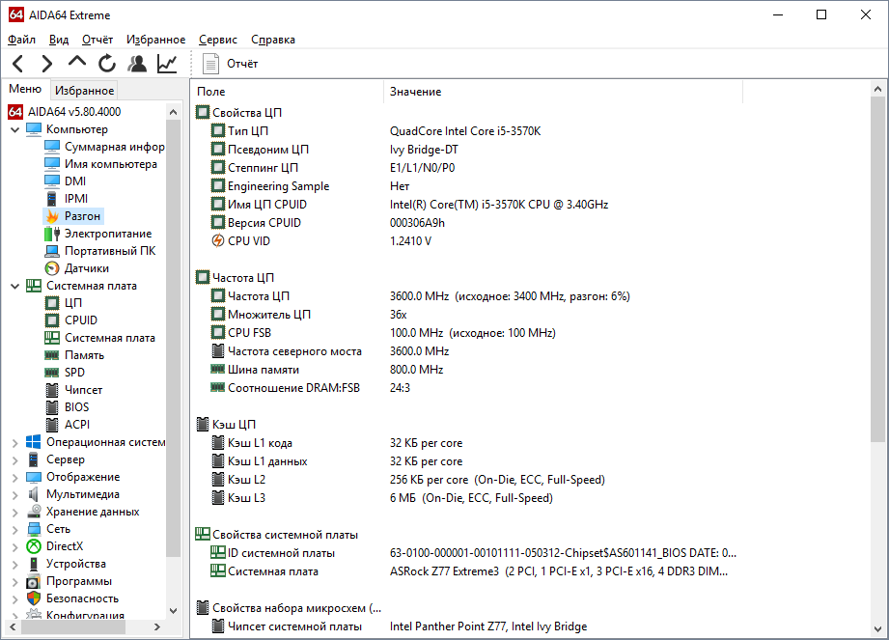The image size is (889, 640).
Task: Maximize the AIDA64 Extreme window
Action: pyautogui.click(x=821, y=14)
